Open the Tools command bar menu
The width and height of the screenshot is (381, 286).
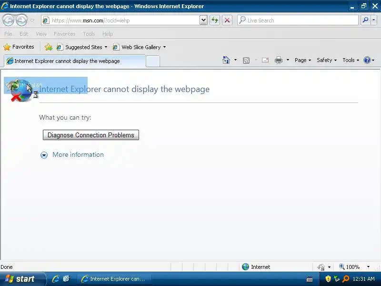tap(351, 60)
